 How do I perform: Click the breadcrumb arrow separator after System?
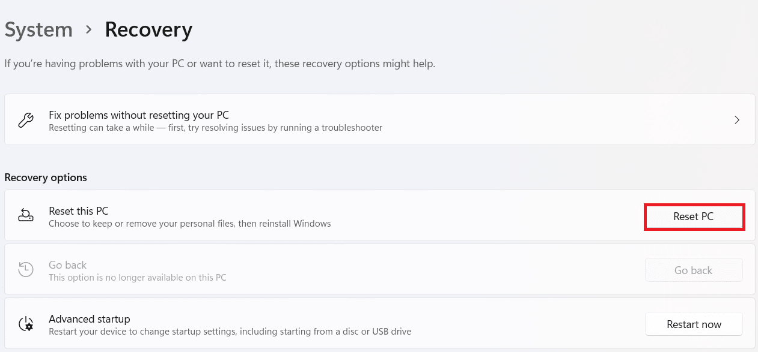pos(88,30)
